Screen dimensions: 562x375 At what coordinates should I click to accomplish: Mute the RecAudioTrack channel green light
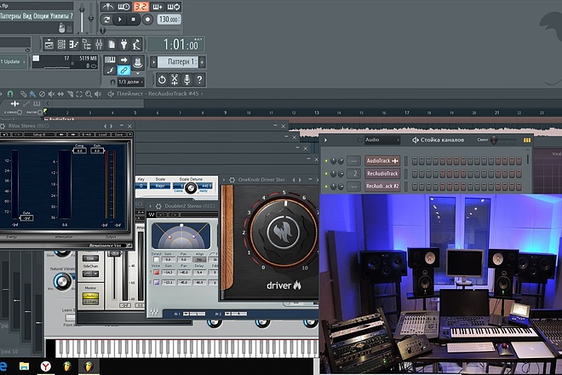326,174
